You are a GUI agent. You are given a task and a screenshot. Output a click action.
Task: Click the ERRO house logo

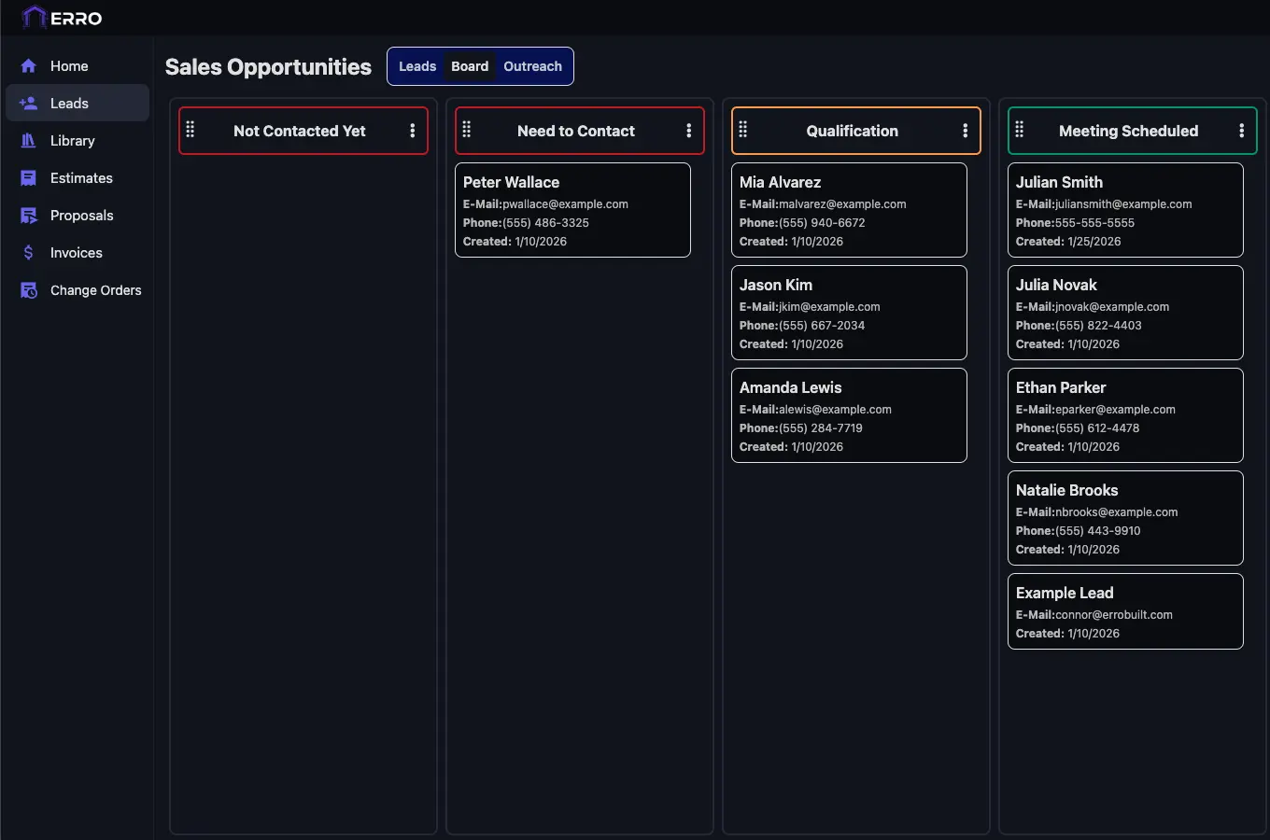tap(34, 17)
